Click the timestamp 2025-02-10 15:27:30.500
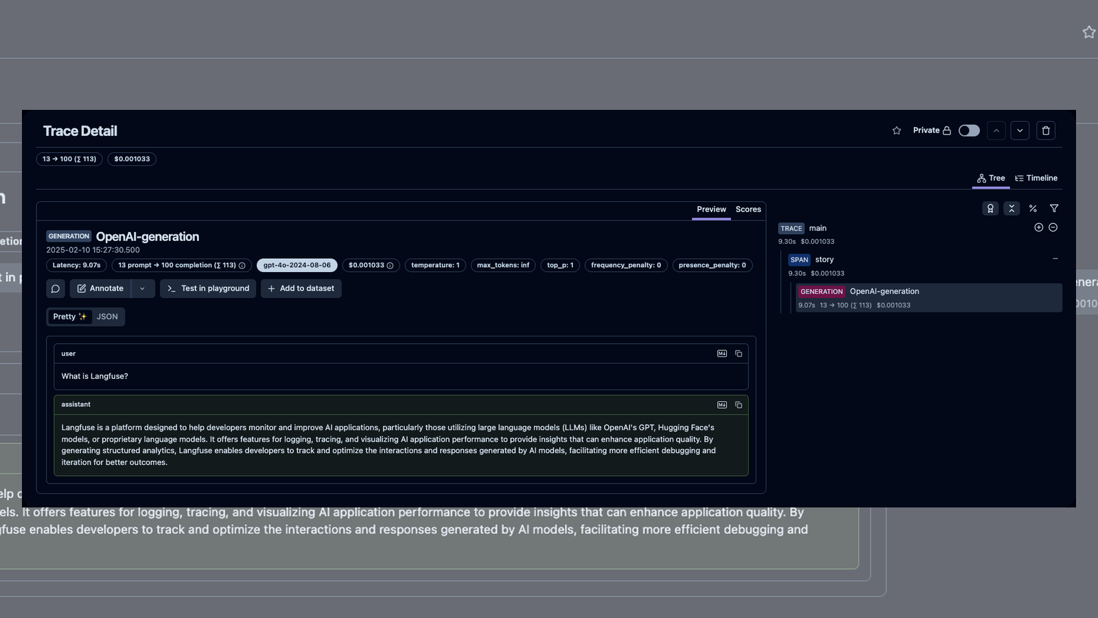This screenshot has width=1098, height=618. 93,250
